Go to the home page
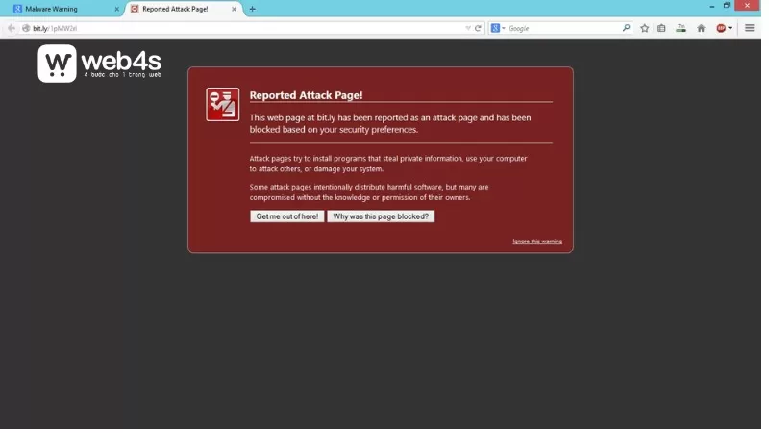Screen dimensions: 769x433 [702, 28]
